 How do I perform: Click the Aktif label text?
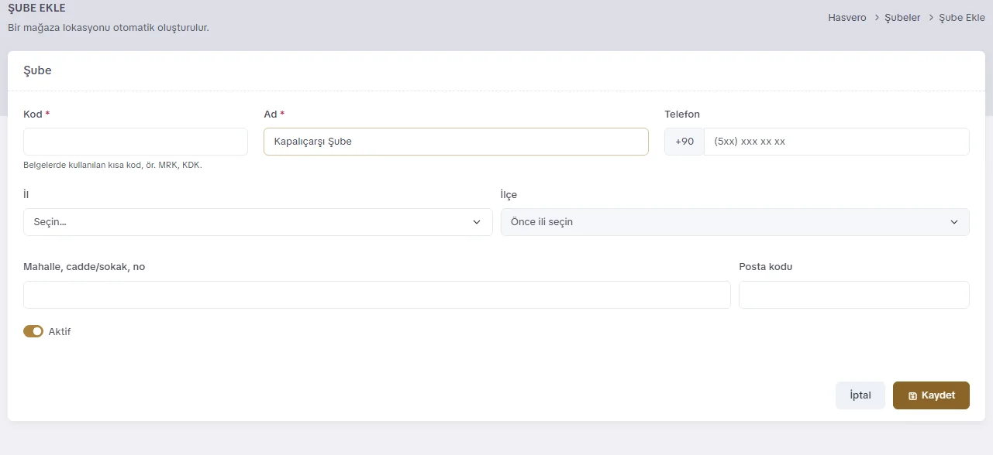[60, 332]
